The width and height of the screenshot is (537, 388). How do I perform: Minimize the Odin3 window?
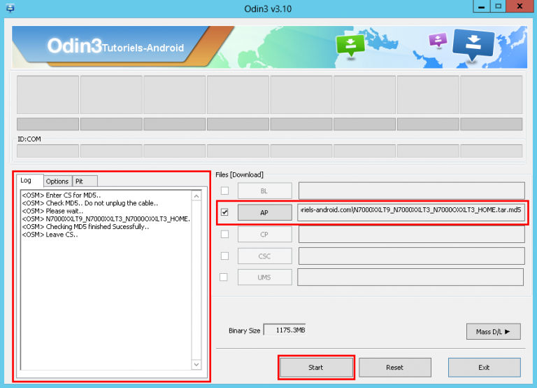(481, 6)
